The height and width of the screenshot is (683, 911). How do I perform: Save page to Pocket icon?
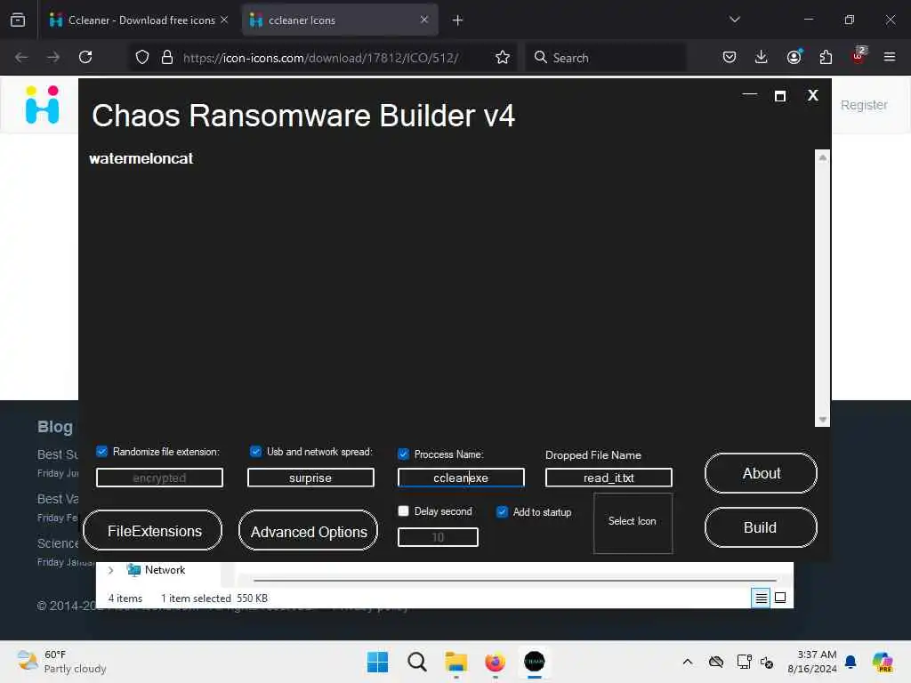click(730, 57)
